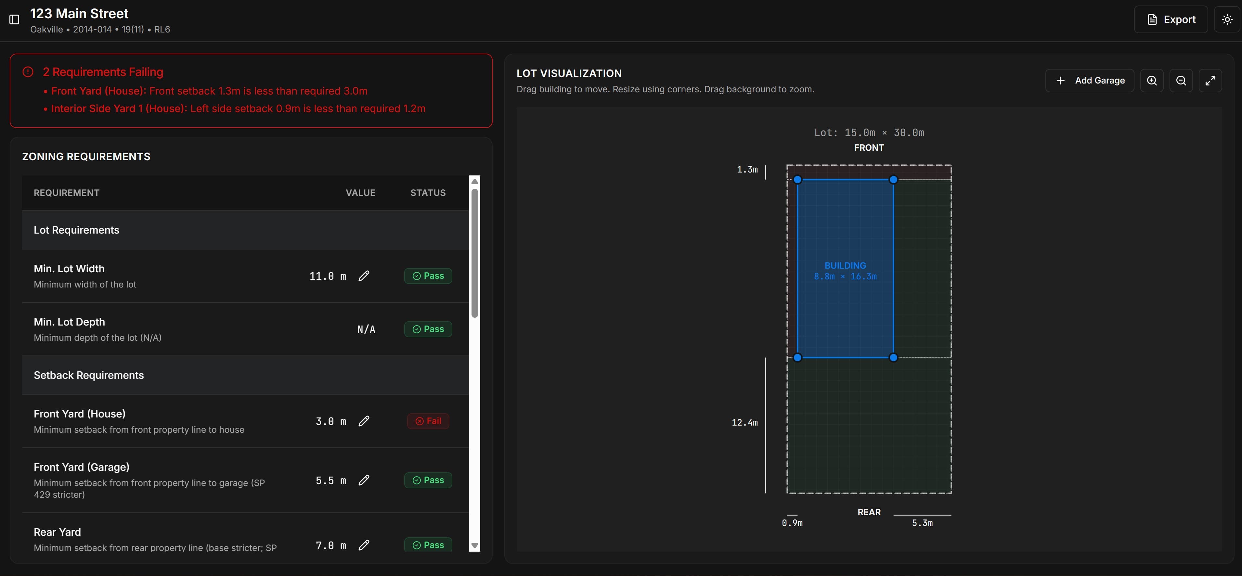Viewport: 1242px width, 576px height.
Task: Select the LOT VISUALIZATION panel header
Action: pyautogui.click(x=569, y=73)
